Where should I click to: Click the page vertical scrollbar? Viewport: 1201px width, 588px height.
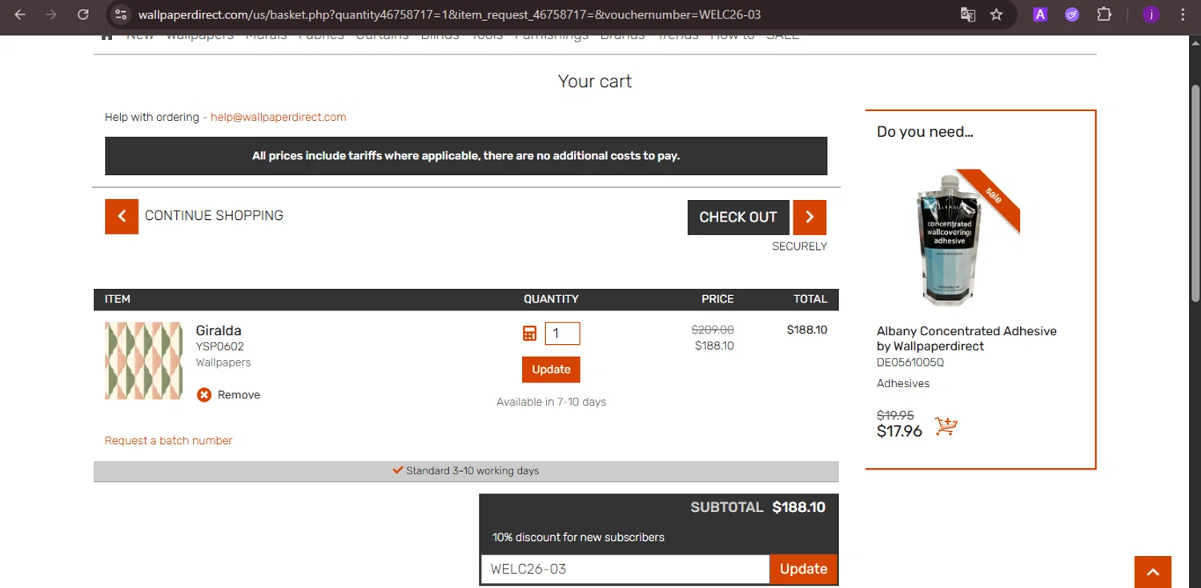[1195, 192]
